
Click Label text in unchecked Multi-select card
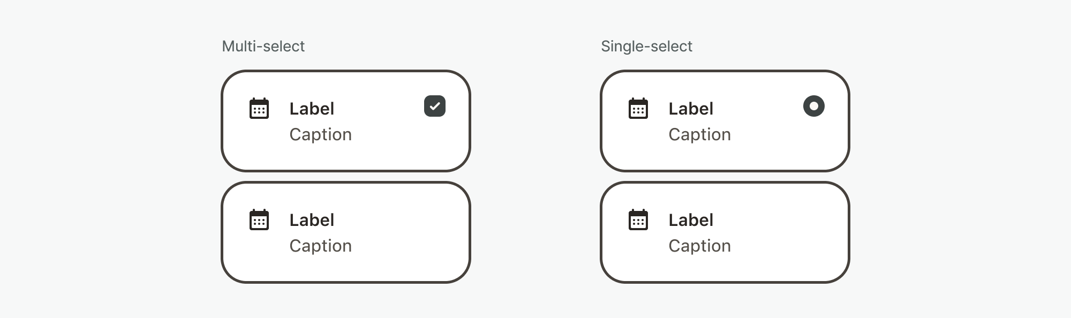(x=312, y=220)
